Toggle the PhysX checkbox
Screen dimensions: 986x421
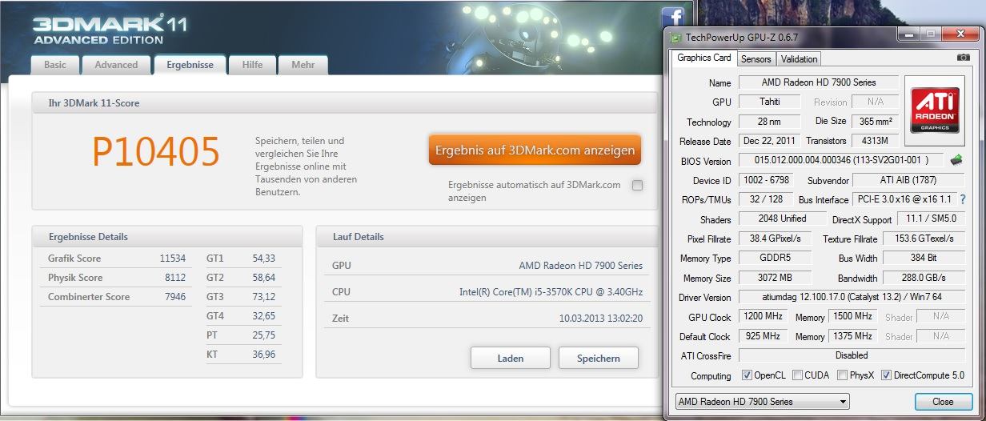[x=842, y=375]
